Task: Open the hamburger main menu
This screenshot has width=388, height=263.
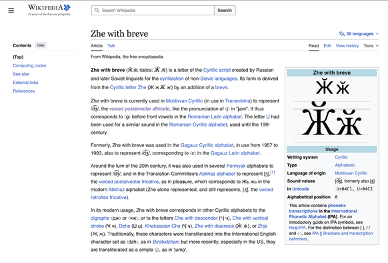Action: [11, 11]
